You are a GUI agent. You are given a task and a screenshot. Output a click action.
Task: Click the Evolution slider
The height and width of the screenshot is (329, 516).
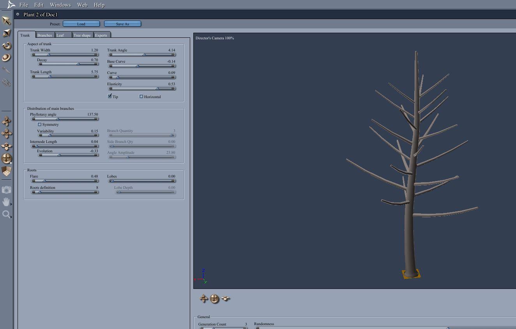click(68, 155)
